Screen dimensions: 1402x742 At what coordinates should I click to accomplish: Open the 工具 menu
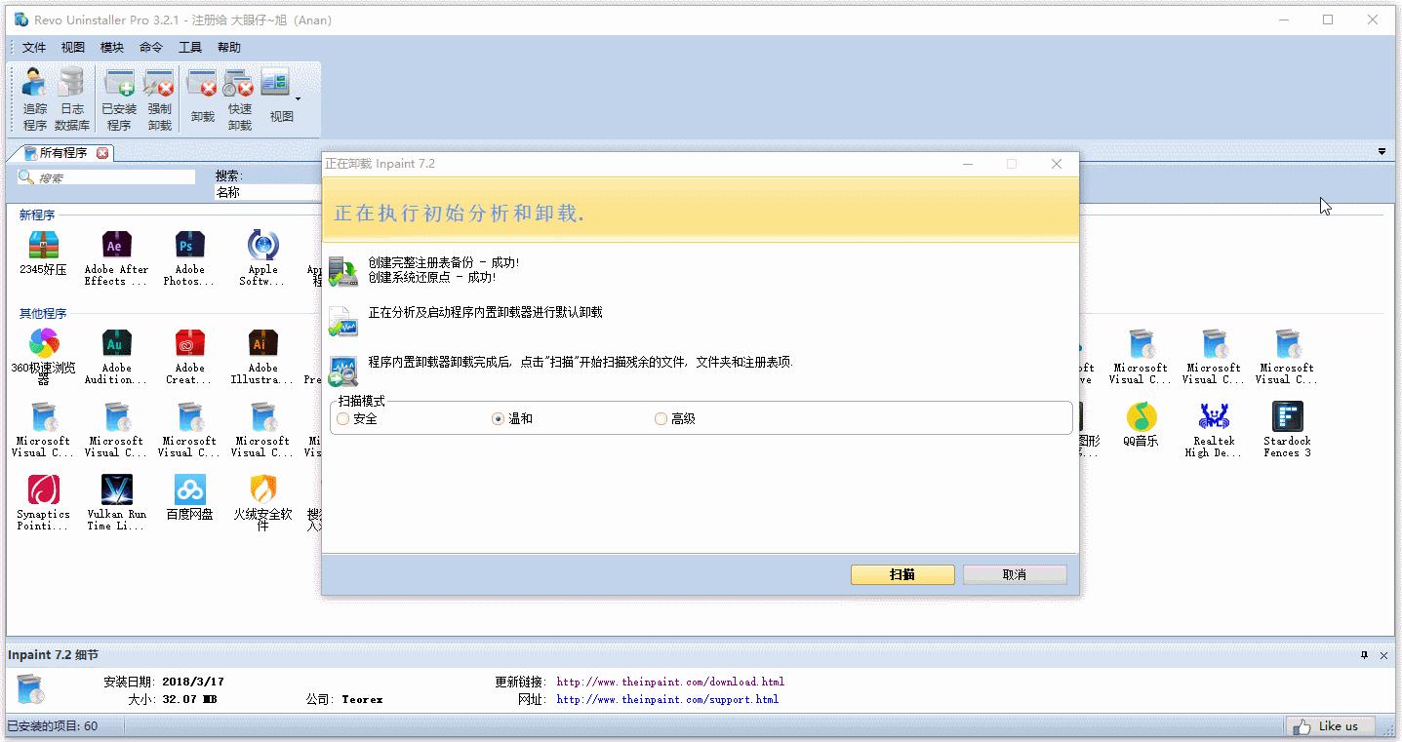[189, 46]
